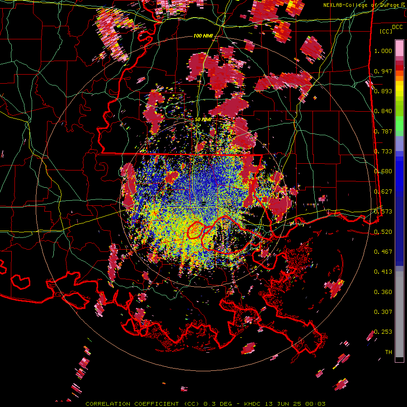407x407 pixels.
Task: Click the 1.000 value on the CC scale
Action: 383,51
